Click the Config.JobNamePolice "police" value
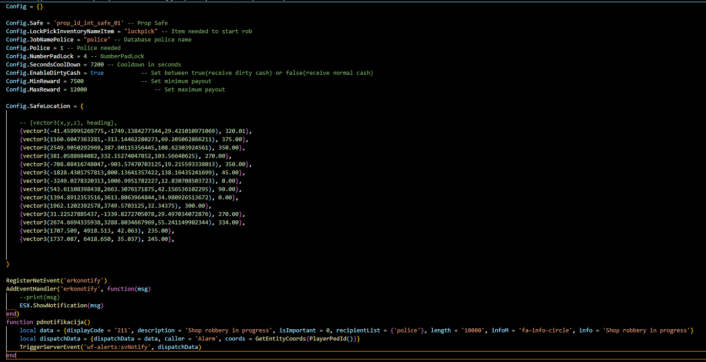Image resolution: width=706 pixels, height=362 pixels. pos(97,39)
